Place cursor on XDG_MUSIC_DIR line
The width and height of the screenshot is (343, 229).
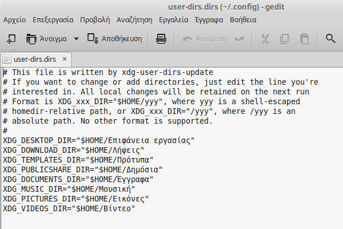point(69,189)
